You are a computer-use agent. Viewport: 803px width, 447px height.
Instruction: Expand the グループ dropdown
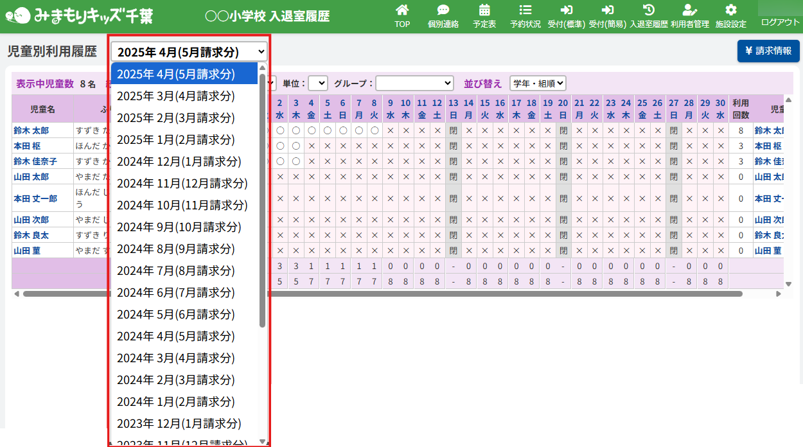coord(414,83)
